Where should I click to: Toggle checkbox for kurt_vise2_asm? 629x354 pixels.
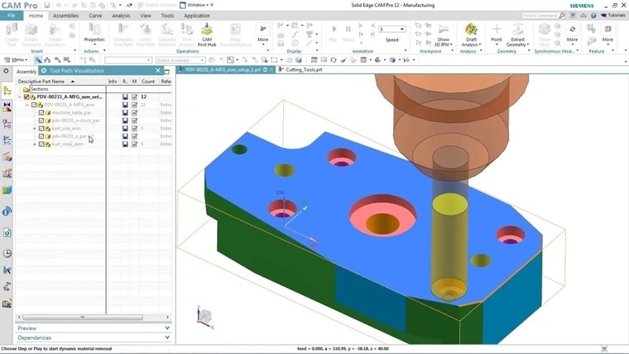tap(42, 144)
